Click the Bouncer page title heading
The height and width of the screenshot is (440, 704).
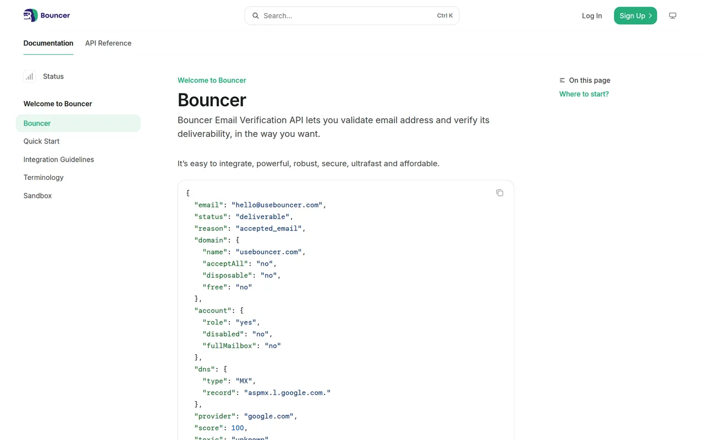[x=212, y=100]
